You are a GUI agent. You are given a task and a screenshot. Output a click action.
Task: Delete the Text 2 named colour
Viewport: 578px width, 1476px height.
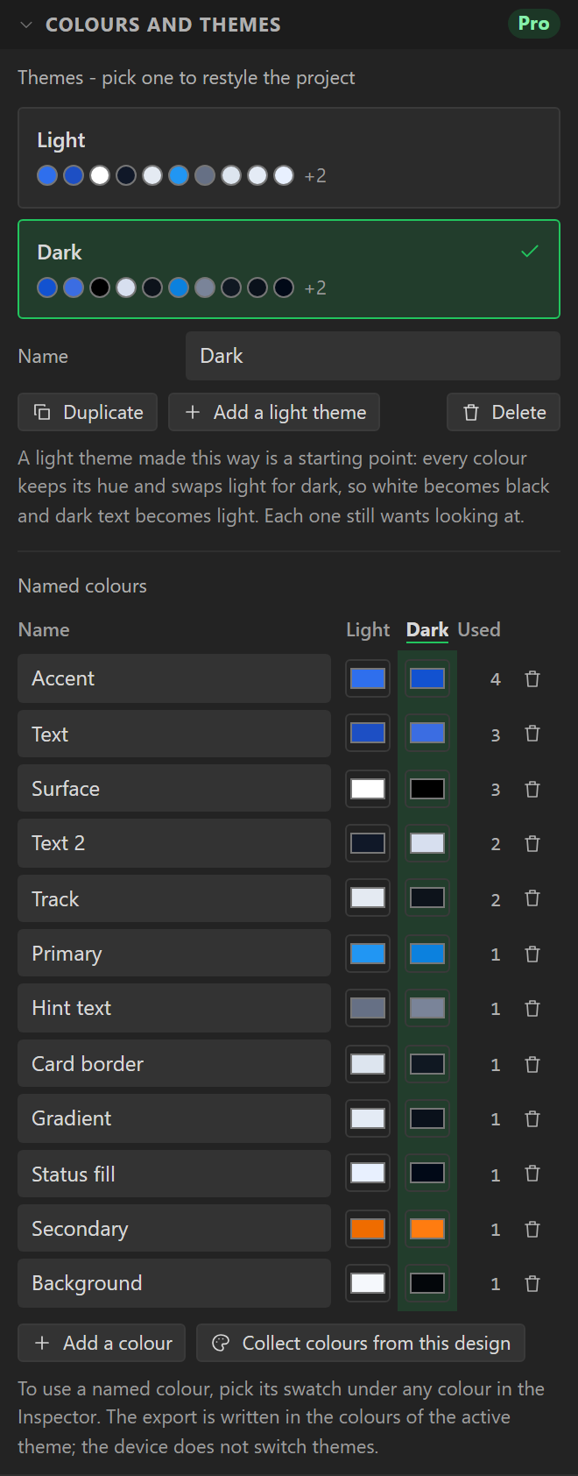[532, 843]
